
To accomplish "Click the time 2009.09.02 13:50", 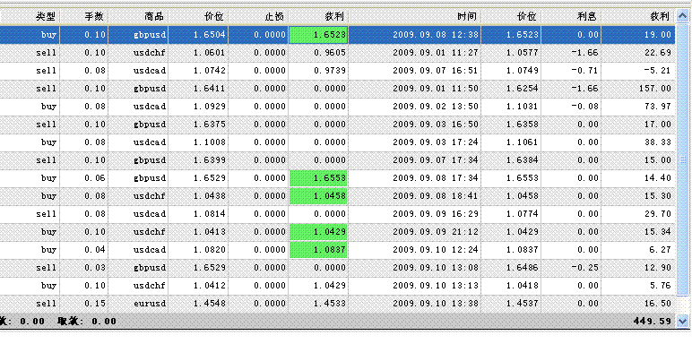I will click(x=435, y=107).
